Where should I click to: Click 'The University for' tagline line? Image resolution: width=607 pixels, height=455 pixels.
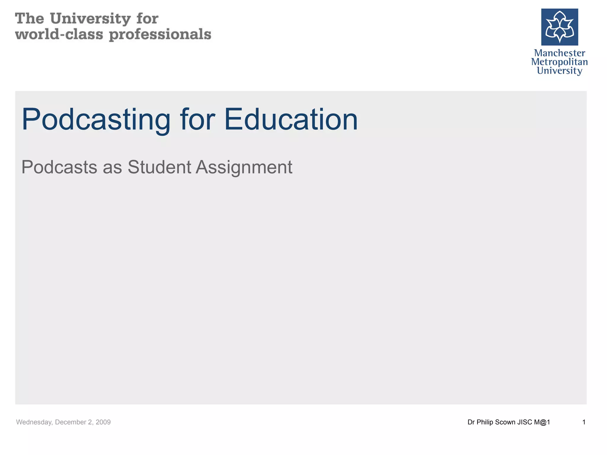(87, 19)
